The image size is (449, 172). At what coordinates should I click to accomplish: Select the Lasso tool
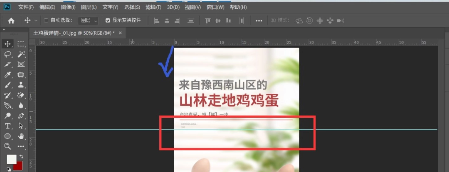click(x=7, y=54)
